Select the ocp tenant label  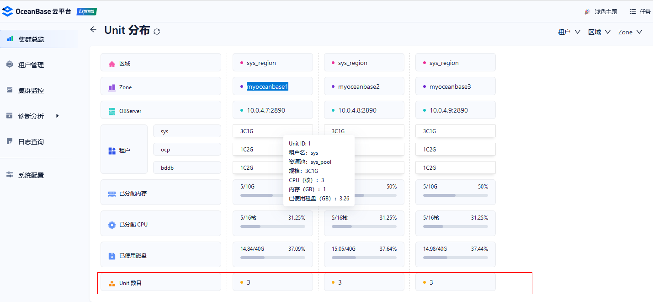click(187, 150)
